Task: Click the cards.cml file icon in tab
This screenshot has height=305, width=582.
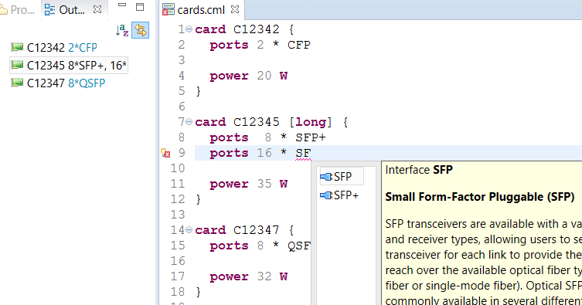Action: 168,9
